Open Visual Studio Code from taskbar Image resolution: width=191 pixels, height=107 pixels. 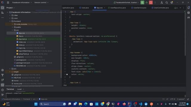tap(141, 104)
